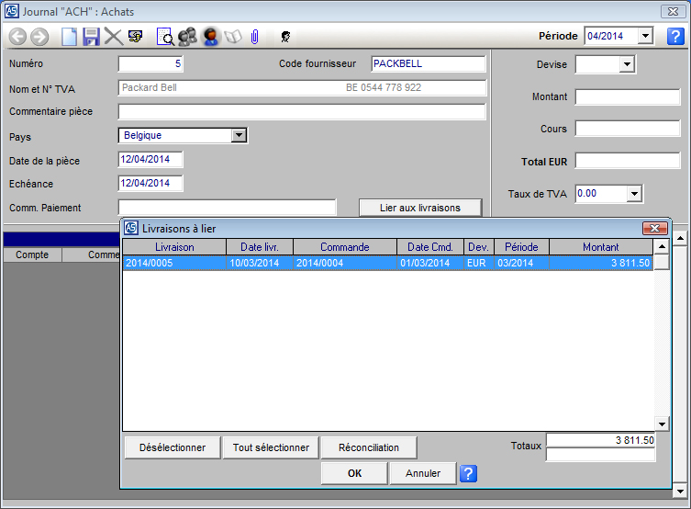This screenshot has width=691, height=509.
Task: Click the forward arrow navigation icon
Action: [39, 37]
